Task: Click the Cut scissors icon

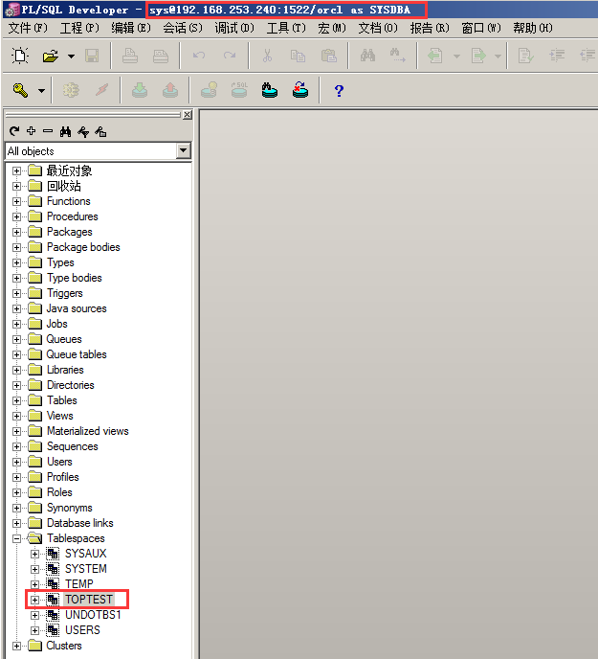Action: [267, 56]
